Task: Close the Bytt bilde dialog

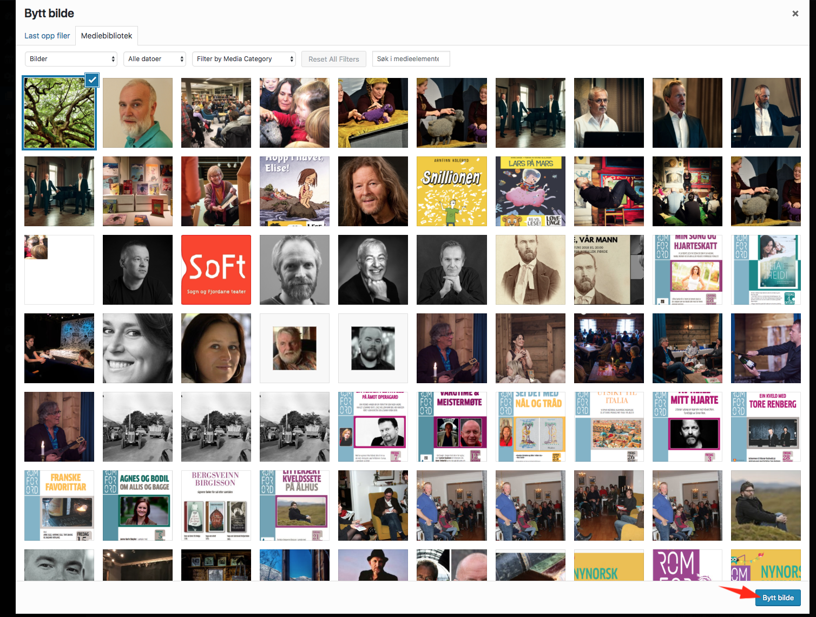Action: point(795,14)
